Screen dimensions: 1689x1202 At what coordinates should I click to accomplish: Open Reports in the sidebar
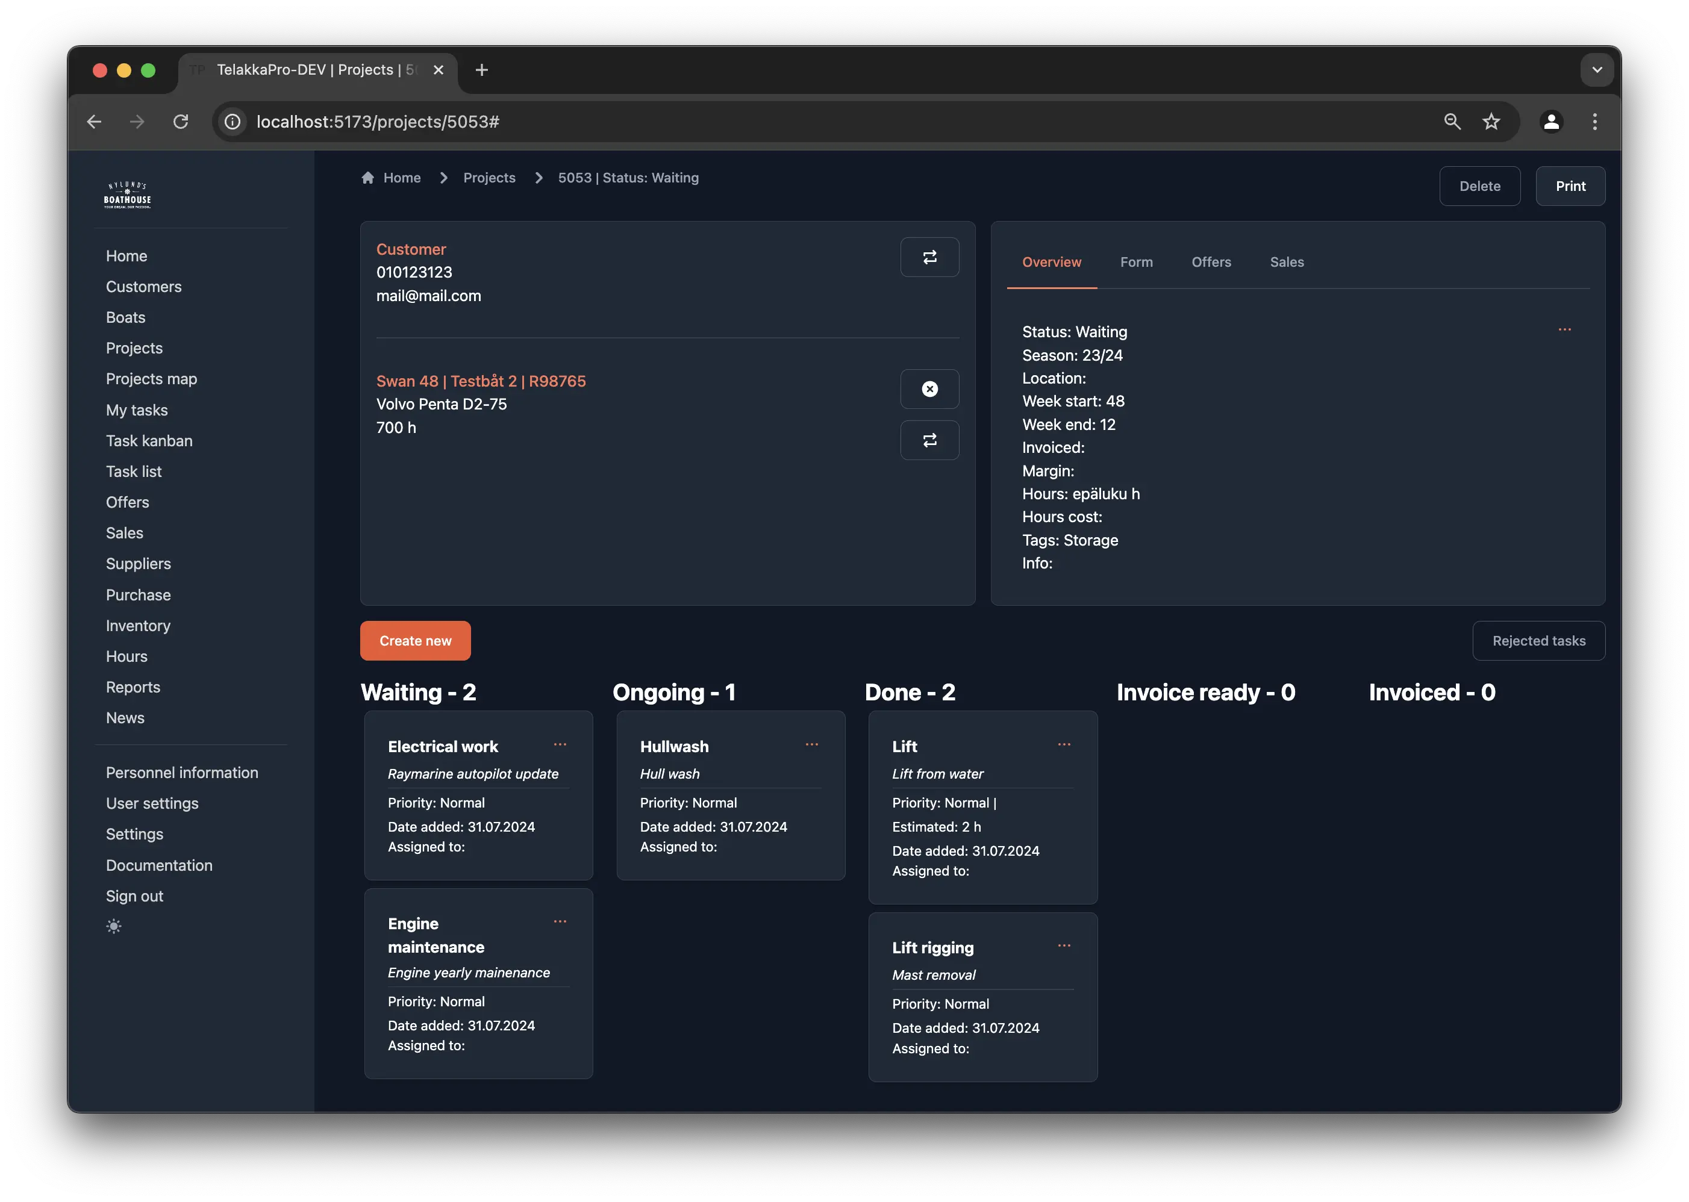click(x=133, y=688)
